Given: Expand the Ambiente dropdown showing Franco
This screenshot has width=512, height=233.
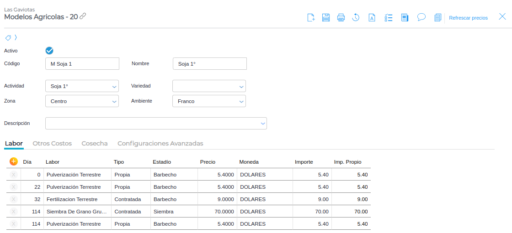Looking at the screenshot, I should click(x=241, y=101).
